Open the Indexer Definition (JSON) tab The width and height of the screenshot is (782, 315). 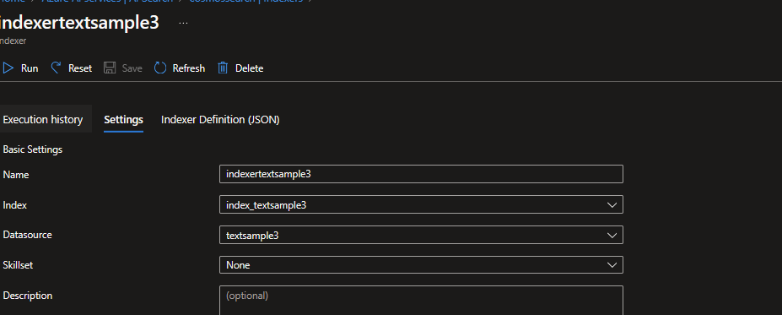tap(220, 119)
